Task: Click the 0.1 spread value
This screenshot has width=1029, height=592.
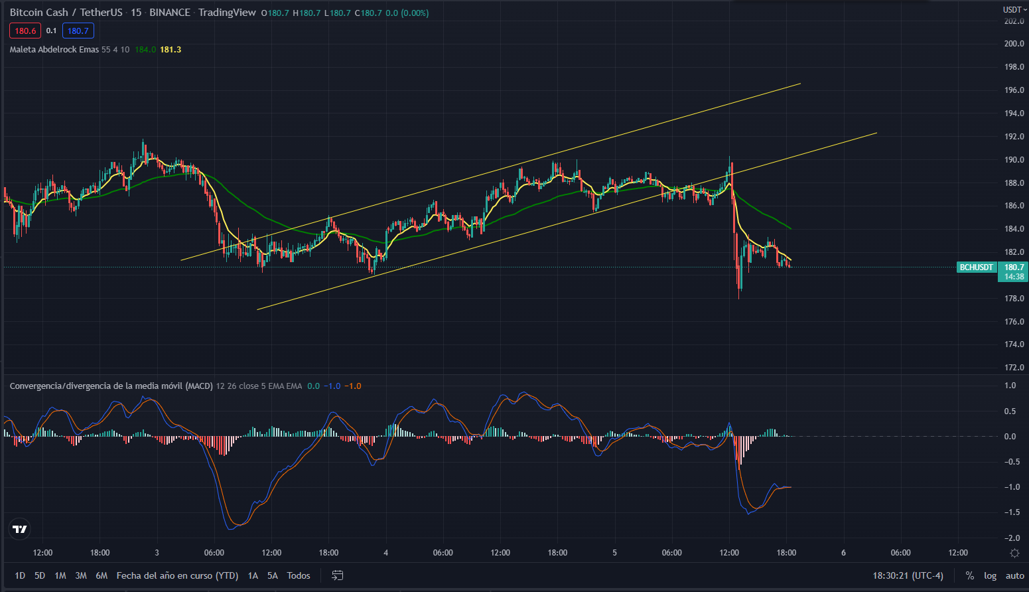Action: tap(52, 31)
